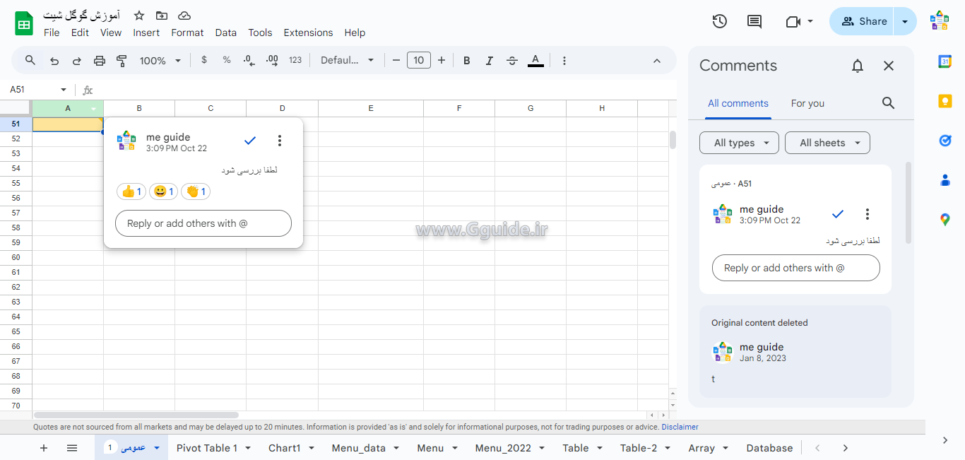Open comment notification settings bell
Viewport: 965px width, 460px height.
click(x=857, y=66)
